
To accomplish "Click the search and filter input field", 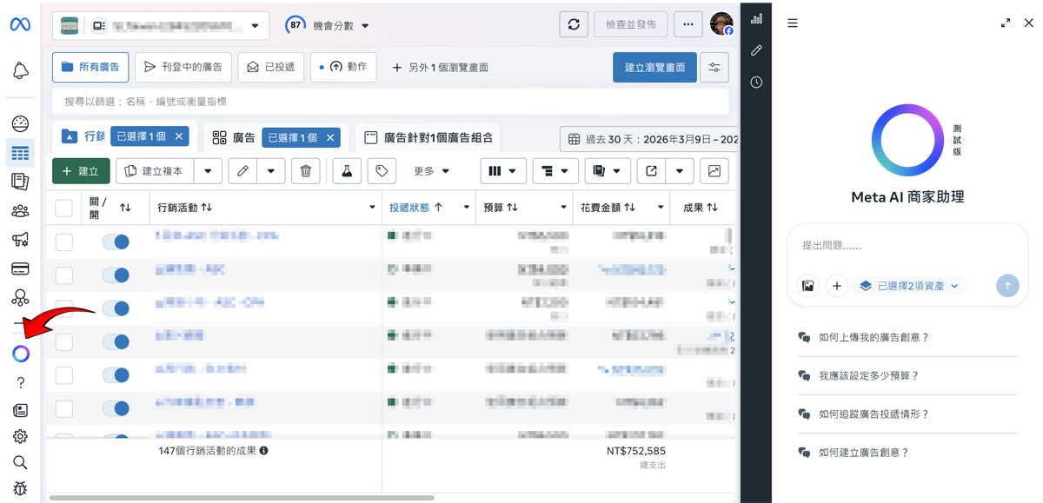I will pos(390,102).
